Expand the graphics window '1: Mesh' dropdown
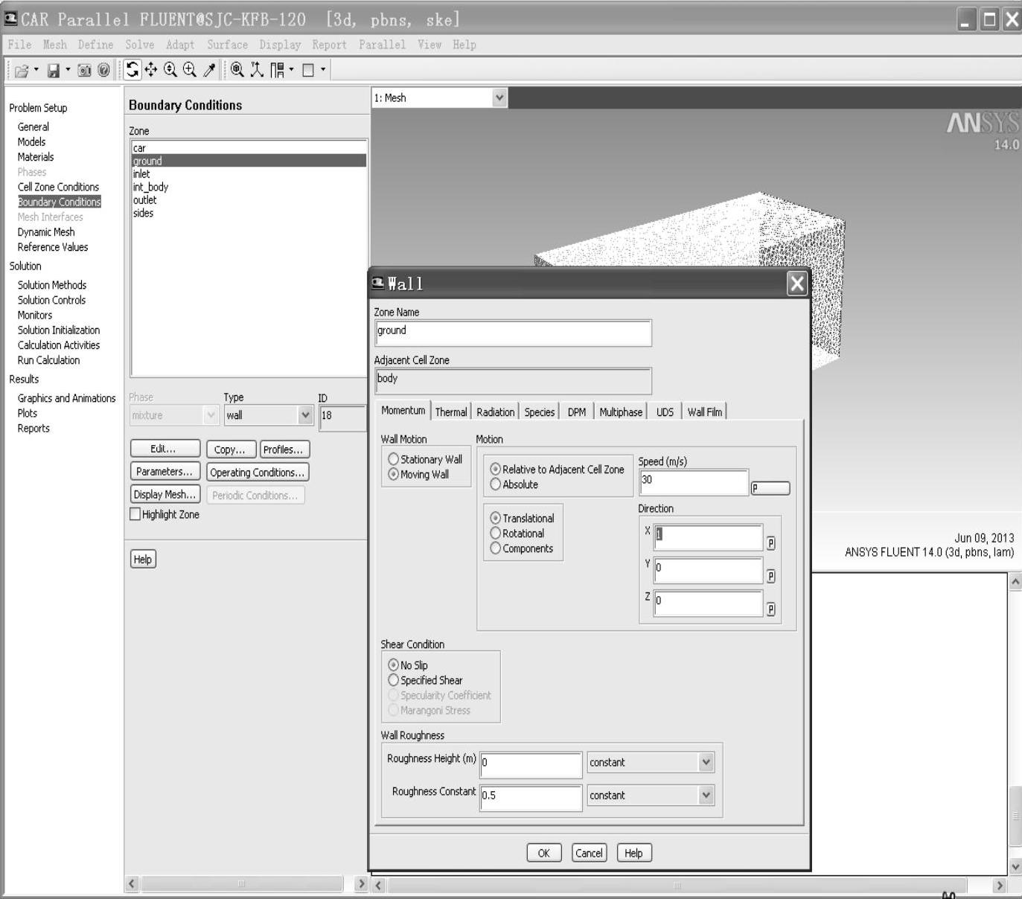The height and width of the screenshot is (899, 1022). 499,97
